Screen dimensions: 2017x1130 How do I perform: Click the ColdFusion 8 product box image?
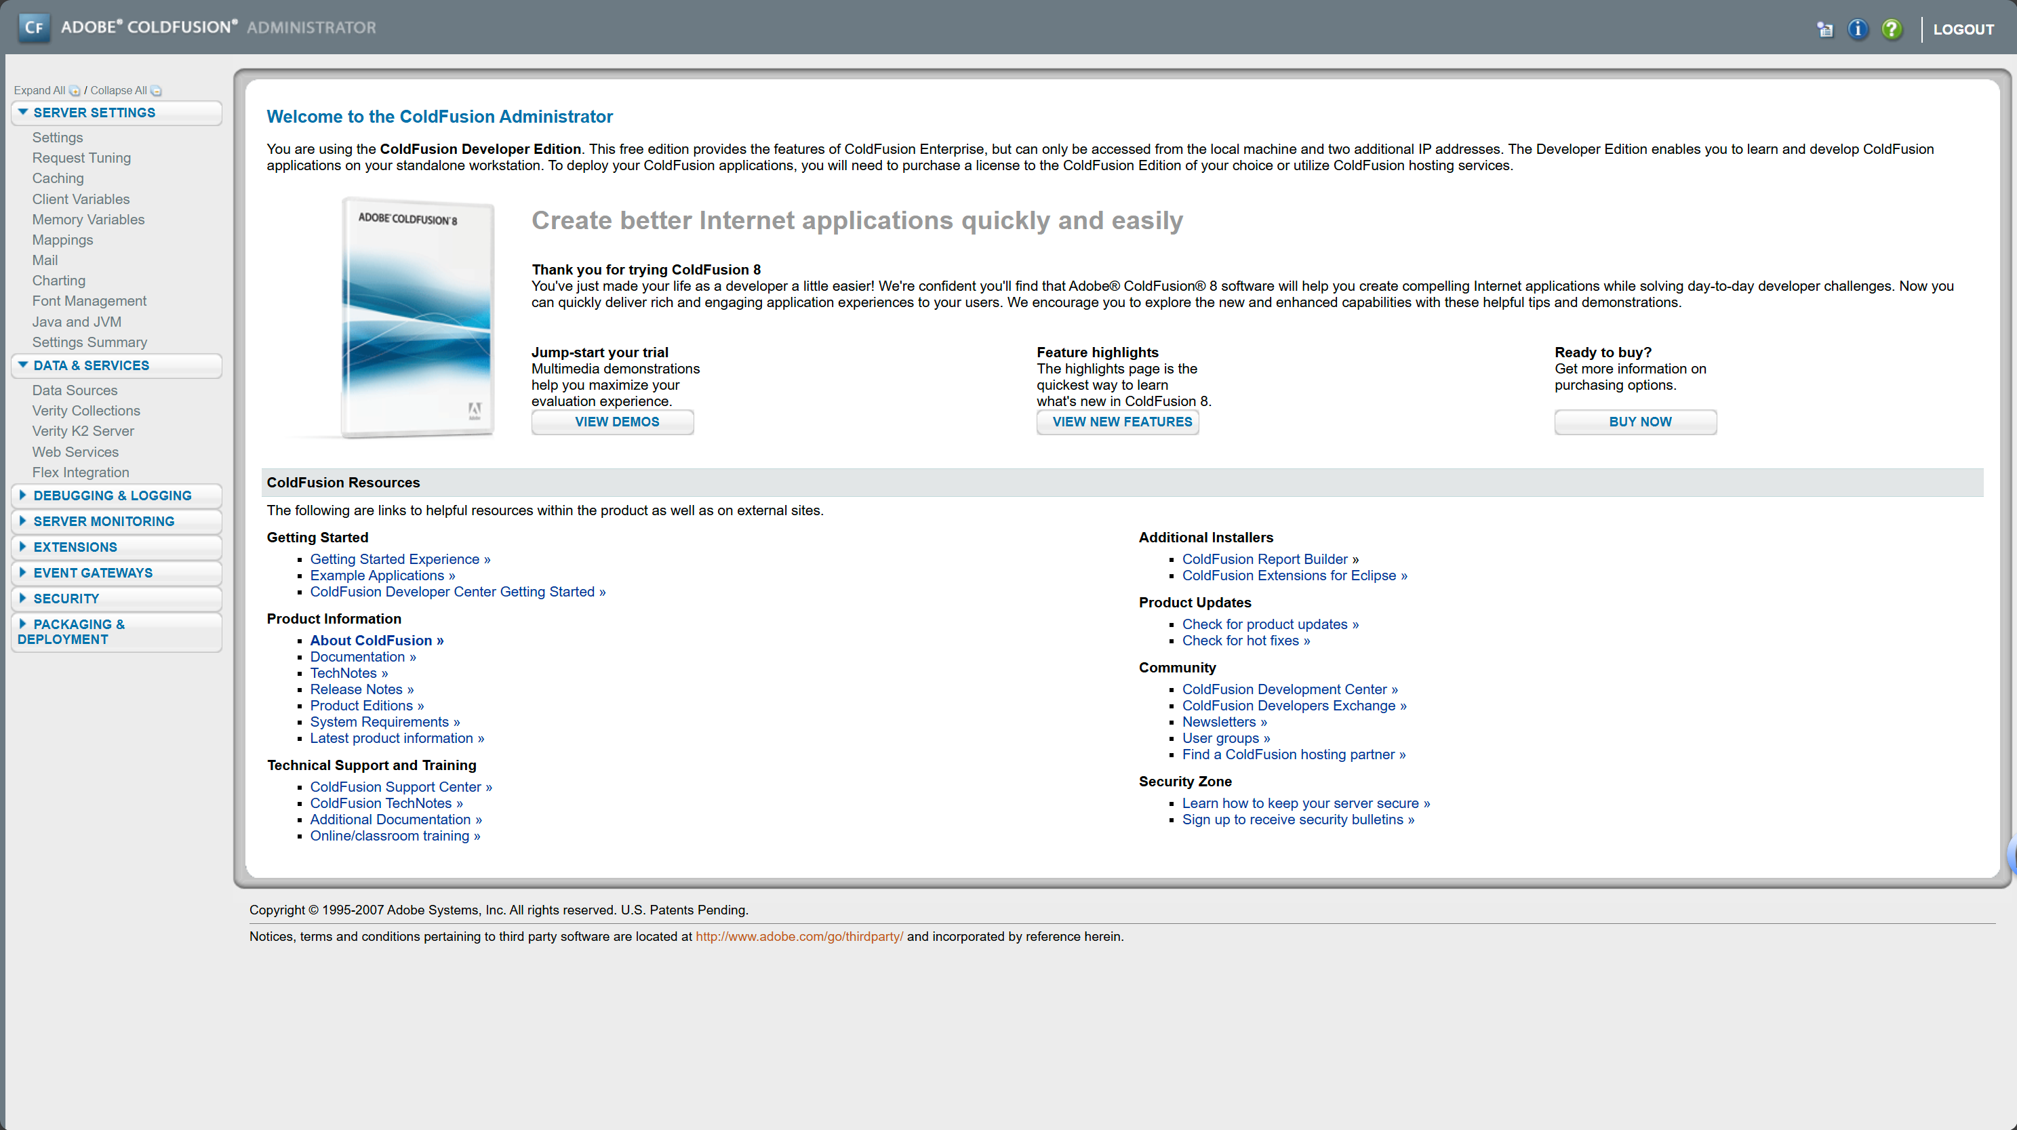(416, 317)
